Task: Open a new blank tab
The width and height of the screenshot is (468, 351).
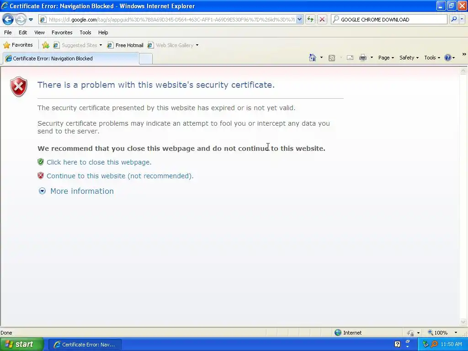Action: 146,59
